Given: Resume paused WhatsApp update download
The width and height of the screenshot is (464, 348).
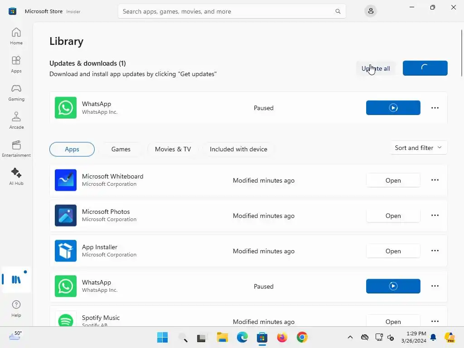Looking at the screenshot, I should point(393,108).
